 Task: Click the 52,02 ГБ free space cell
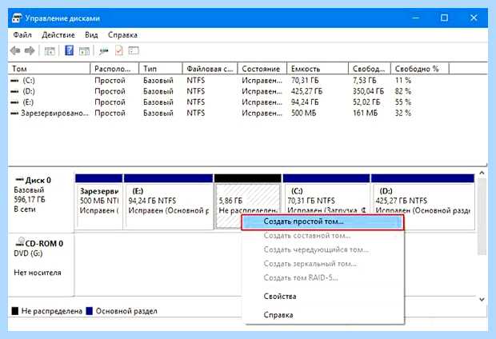tap(366, 102)
